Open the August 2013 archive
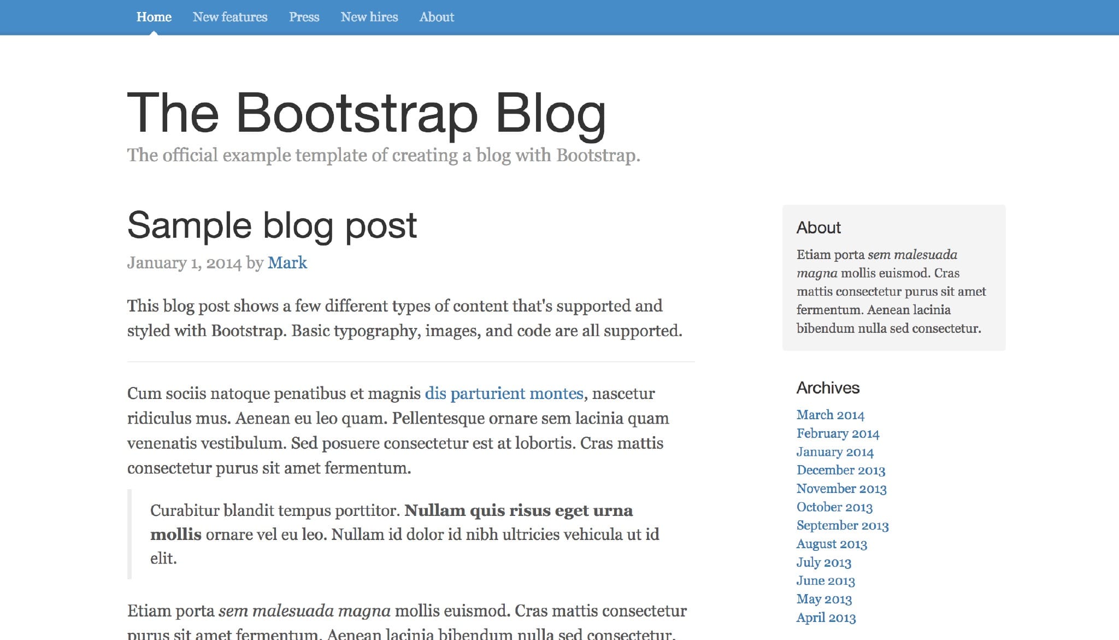This screenshot has width=1119, height=640. [x=831, y=544]
